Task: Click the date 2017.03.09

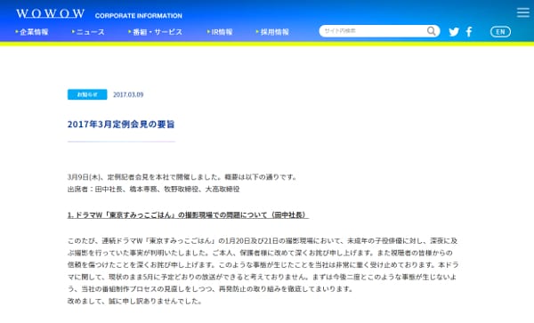Action: click(128, 94)
